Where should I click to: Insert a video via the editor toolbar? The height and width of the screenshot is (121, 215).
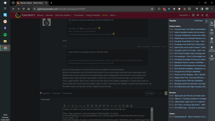tap(131, 106)
